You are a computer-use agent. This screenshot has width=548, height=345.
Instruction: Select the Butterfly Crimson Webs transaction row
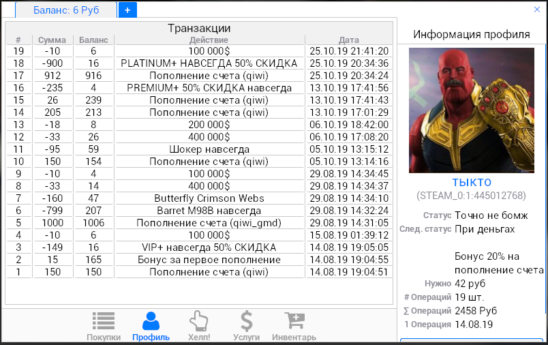209,198
